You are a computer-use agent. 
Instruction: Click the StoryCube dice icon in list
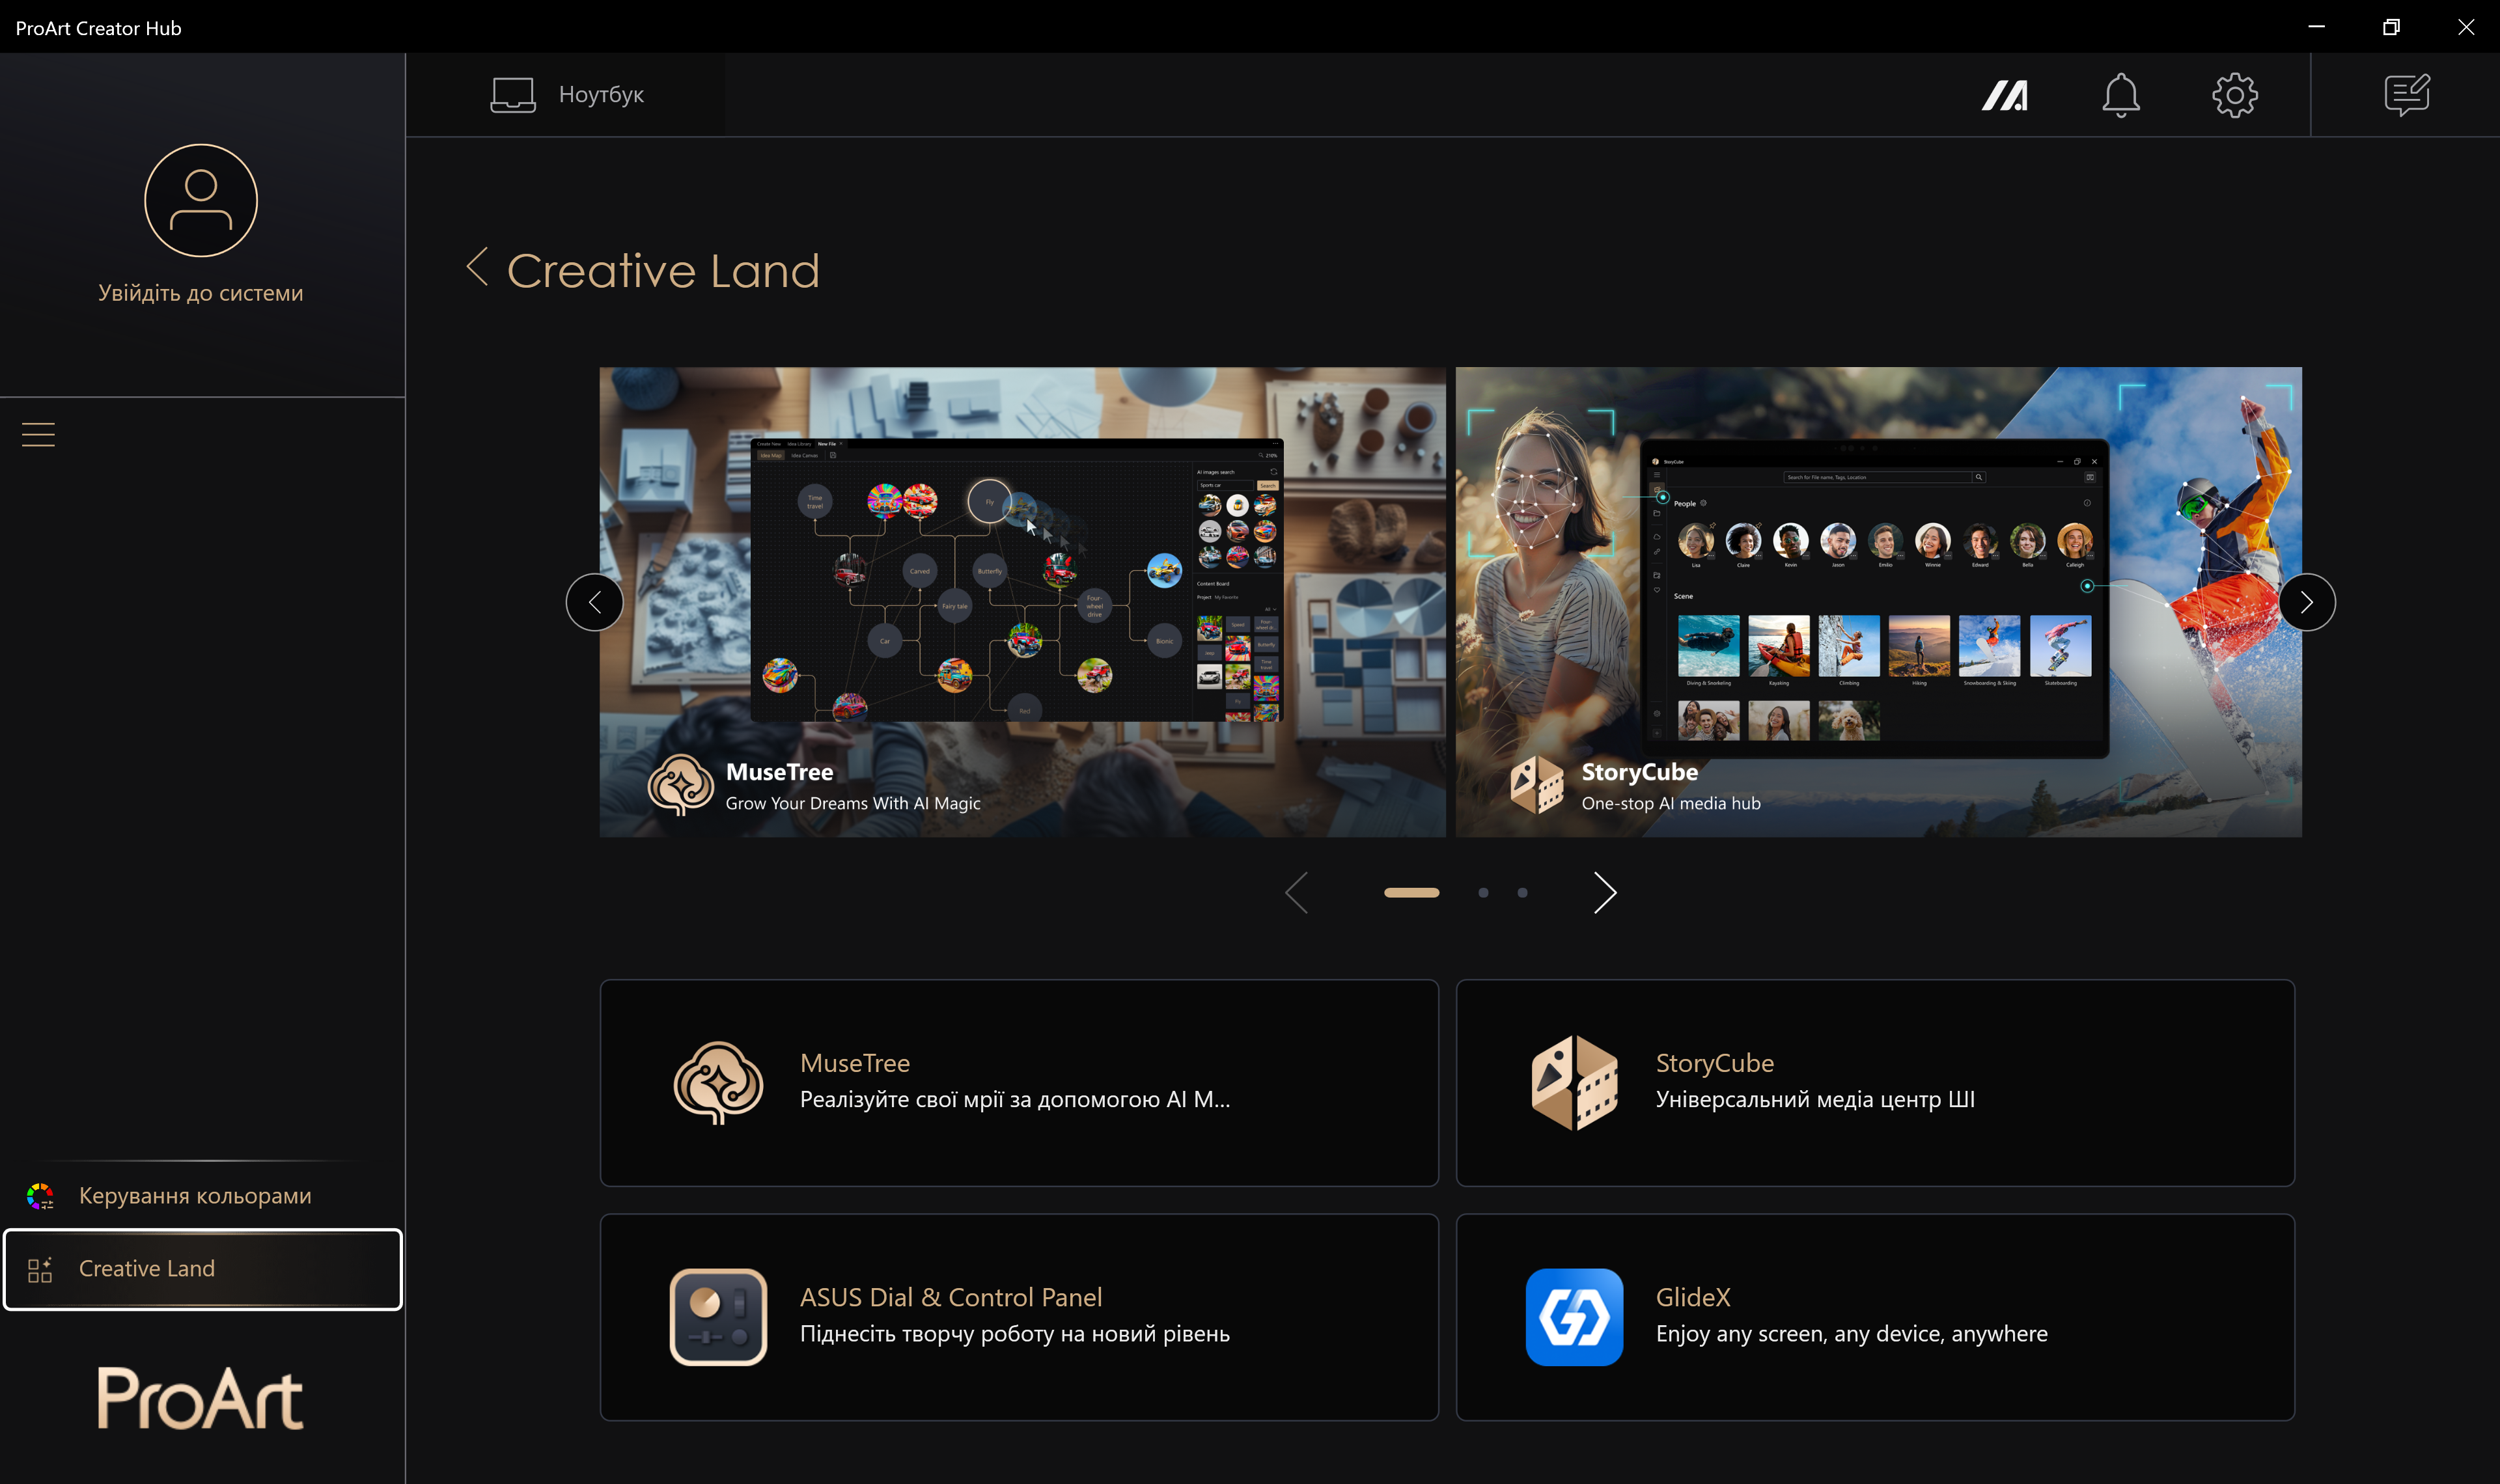point(1574,1083)
